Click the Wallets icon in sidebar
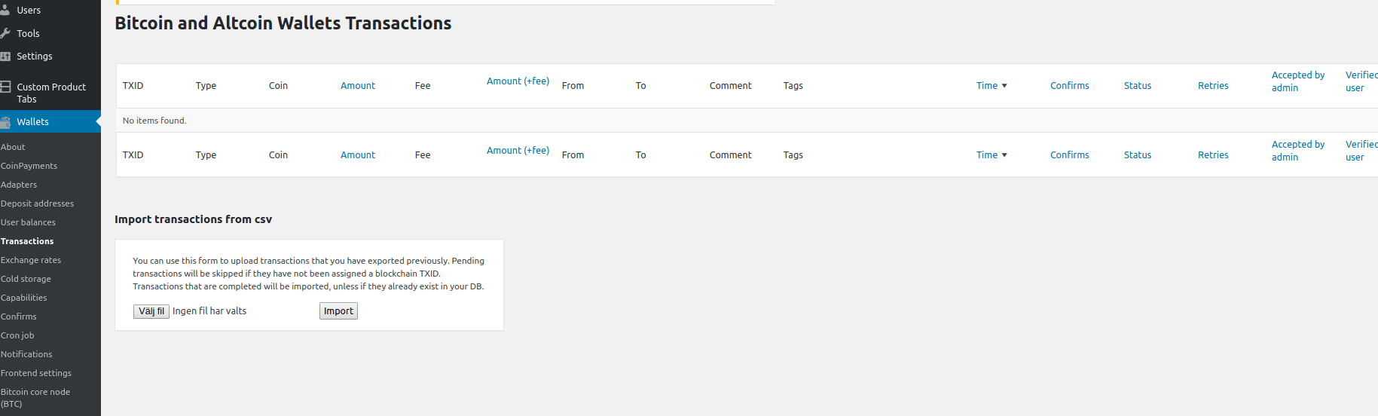 click(x=5, y=122)
